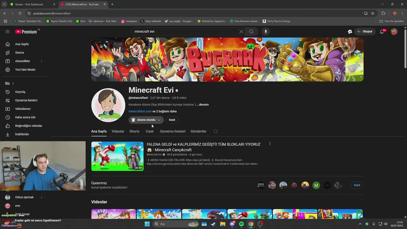Open Orkun Işıtmak subscription in the sidebar
407x229 pixels.
coord(24,197)
